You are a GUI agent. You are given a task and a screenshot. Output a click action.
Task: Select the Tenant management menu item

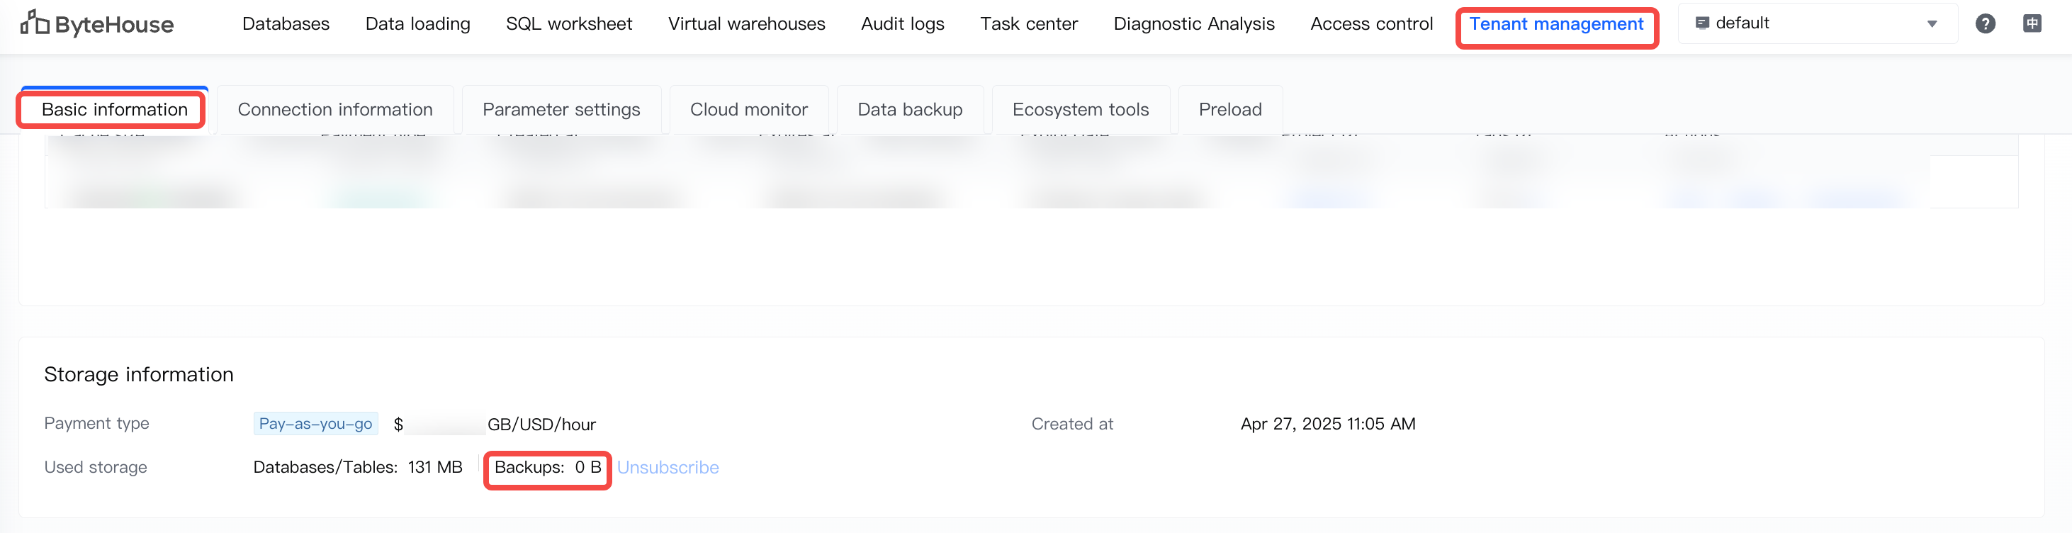click(x=1555, y=24)
